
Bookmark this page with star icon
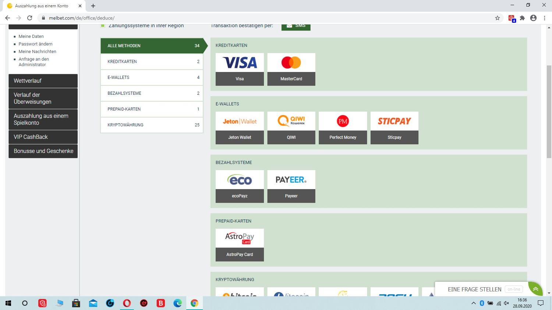click(x=497, y=18)
